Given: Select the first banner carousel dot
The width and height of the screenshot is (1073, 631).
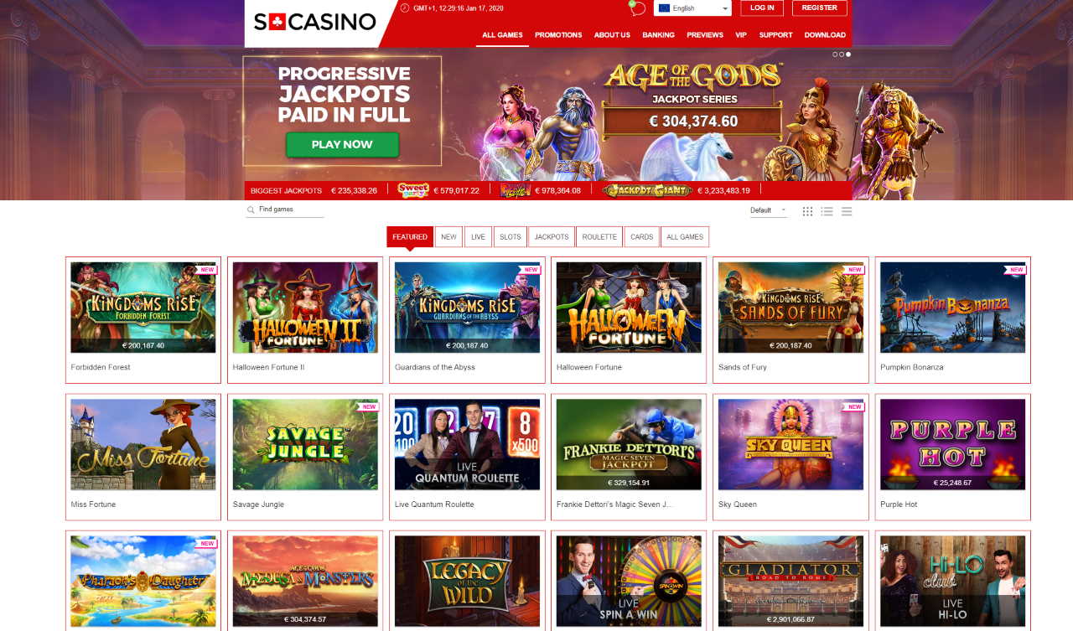Looking at the screenshot, I should click(x=835, y=54).
